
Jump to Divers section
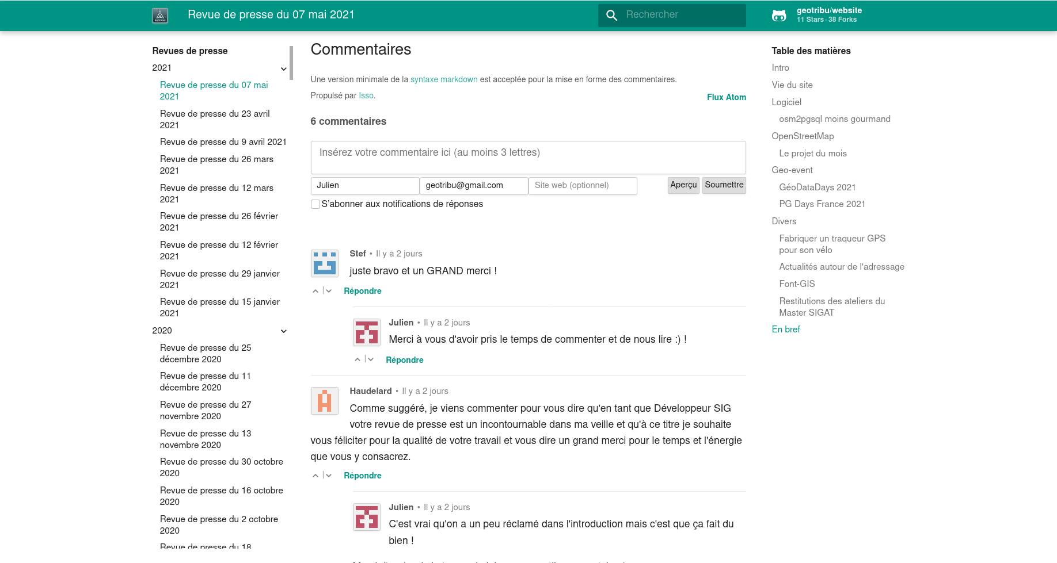point(784,221)
